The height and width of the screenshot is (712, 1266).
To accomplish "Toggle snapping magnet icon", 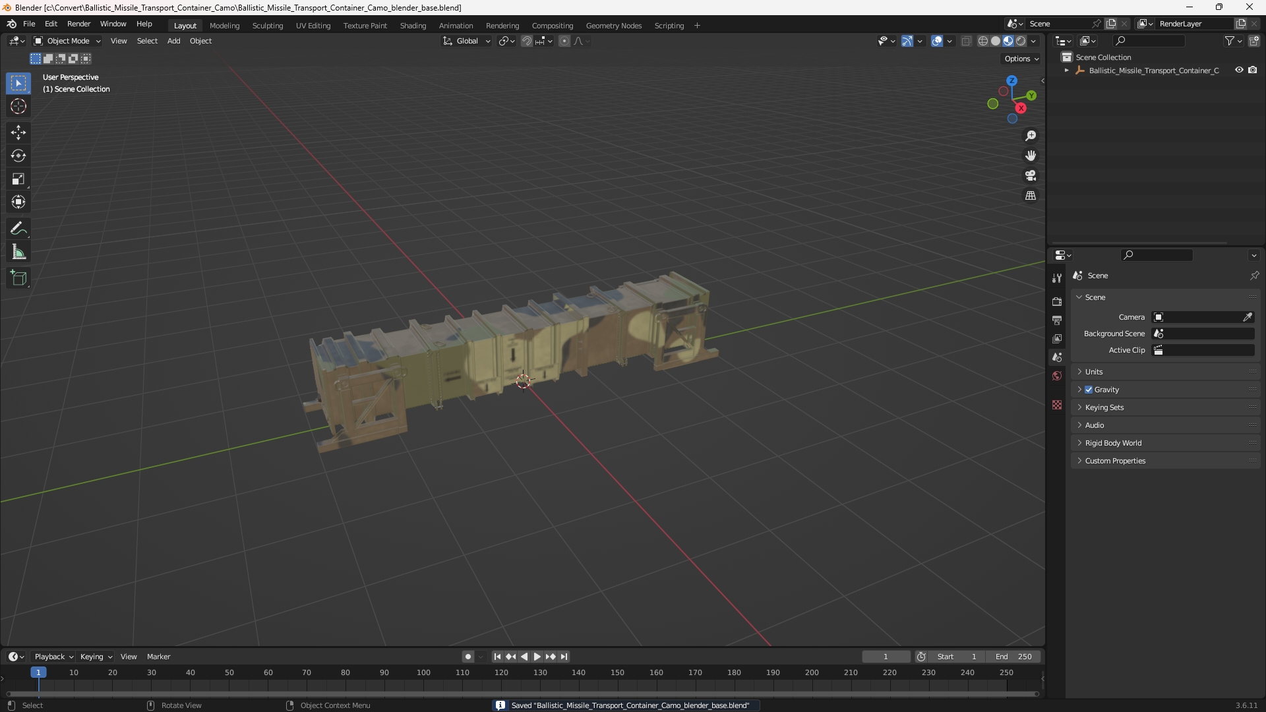I will pos(527,41).
